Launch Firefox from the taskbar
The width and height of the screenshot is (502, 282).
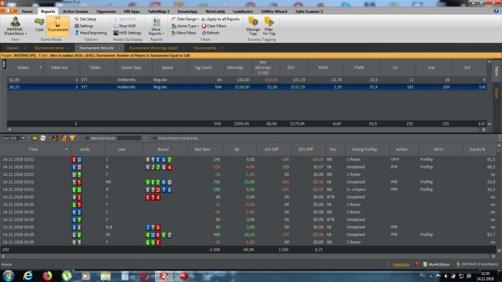[x=47, y=276]
